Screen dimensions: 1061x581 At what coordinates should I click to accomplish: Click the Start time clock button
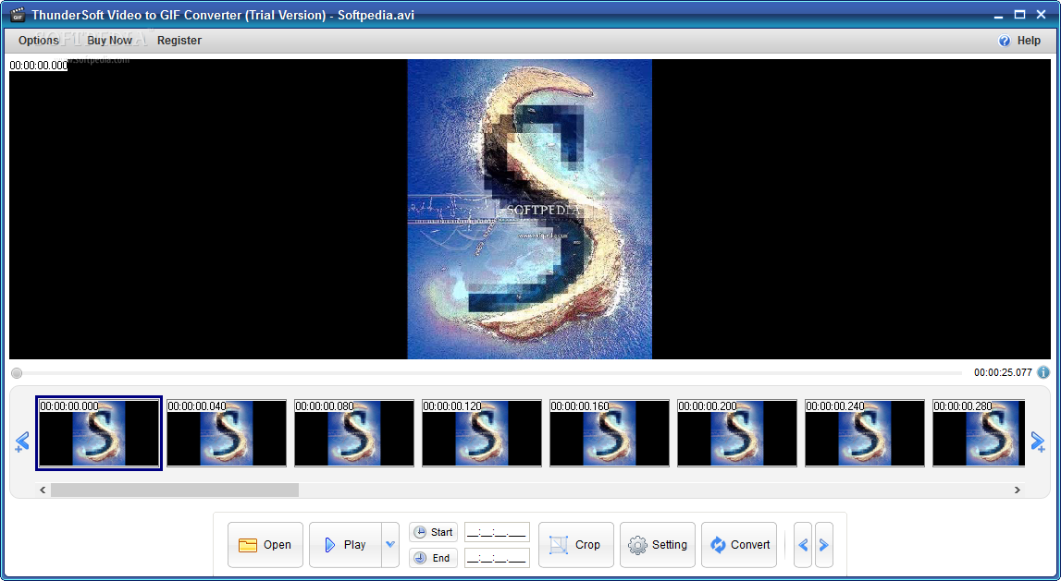433,532
